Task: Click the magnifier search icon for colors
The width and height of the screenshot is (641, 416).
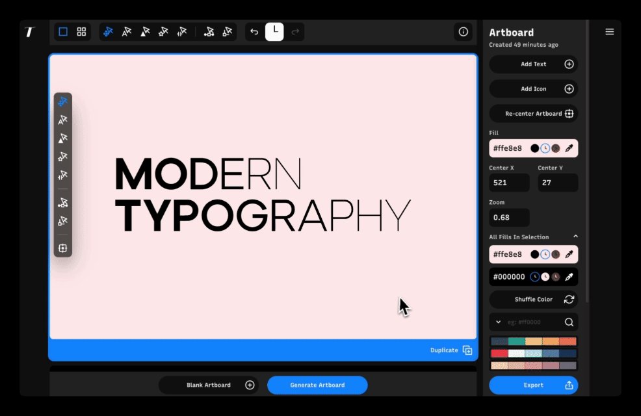Action: point(569,322)
